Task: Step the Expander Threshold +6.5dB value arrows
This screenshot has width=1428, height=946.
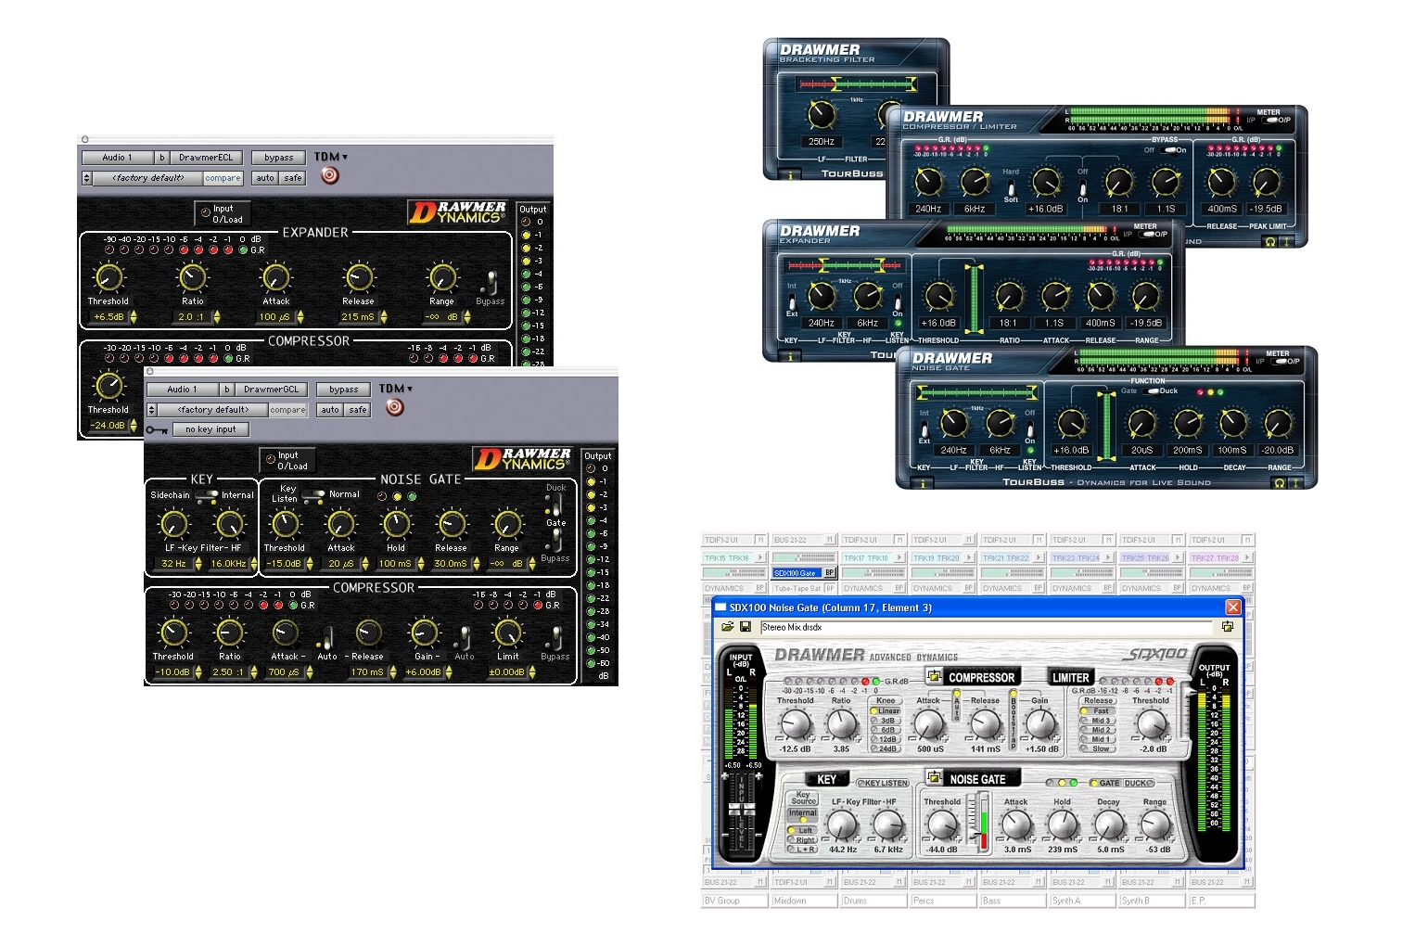Action: click(x=134, y=317)
